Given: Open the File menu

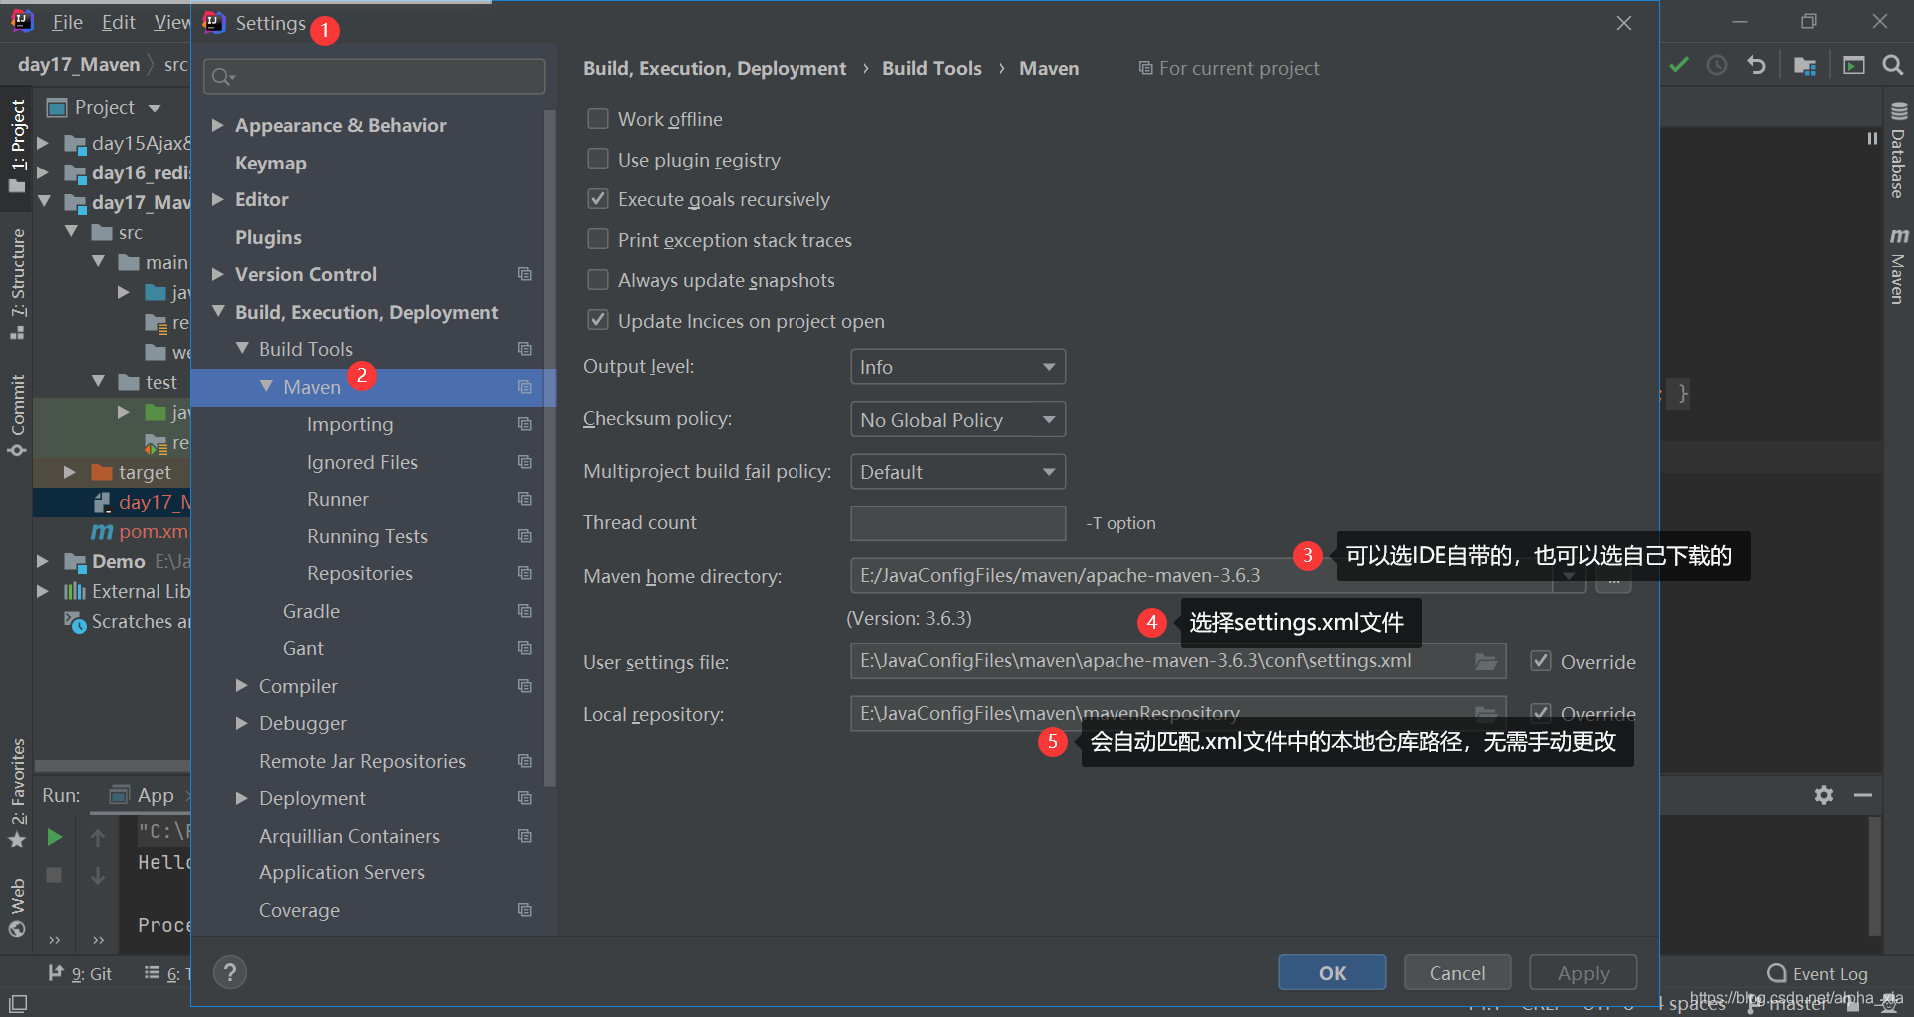Looking at the screenshot, I should click(x=67, y=22).
